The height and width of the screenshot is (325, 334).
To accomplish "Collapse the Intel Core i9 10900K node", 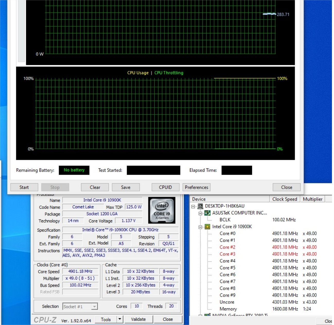I will point(200,227).
